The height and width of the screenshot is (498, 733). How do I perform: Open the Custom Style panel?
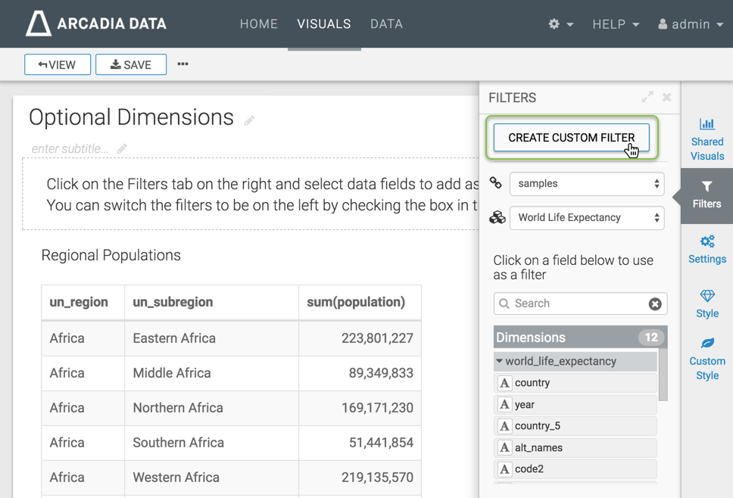[x=706, y=359]
